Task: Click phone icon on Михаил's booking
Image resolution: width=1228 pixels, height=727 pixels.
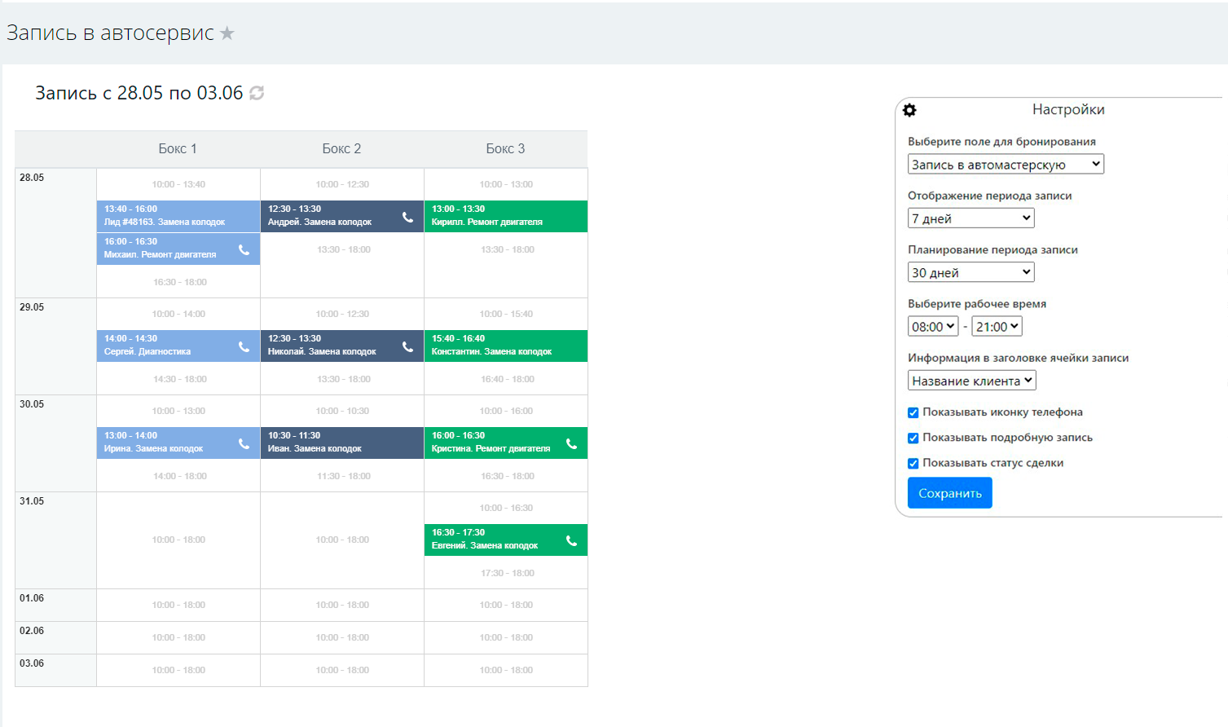Action: coord(244,249)
